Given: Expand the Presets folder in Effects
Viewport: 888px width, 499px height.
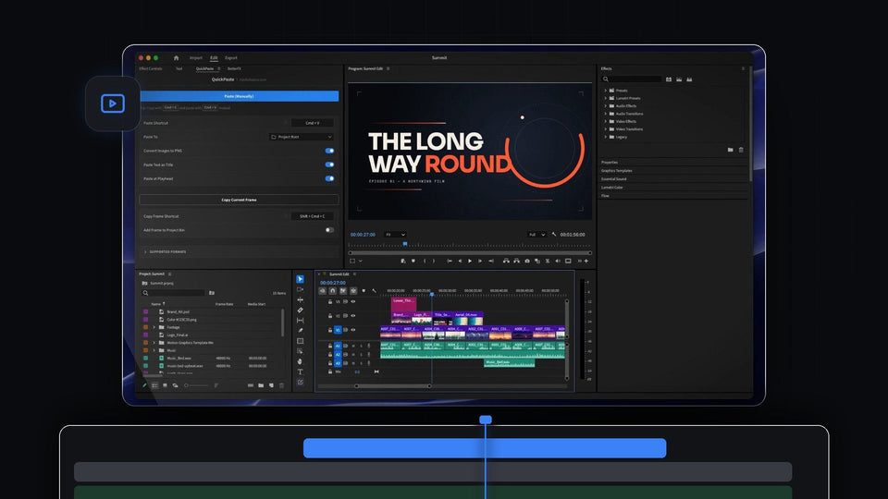Looking at the screenshot, I should (x=605, y=91).
